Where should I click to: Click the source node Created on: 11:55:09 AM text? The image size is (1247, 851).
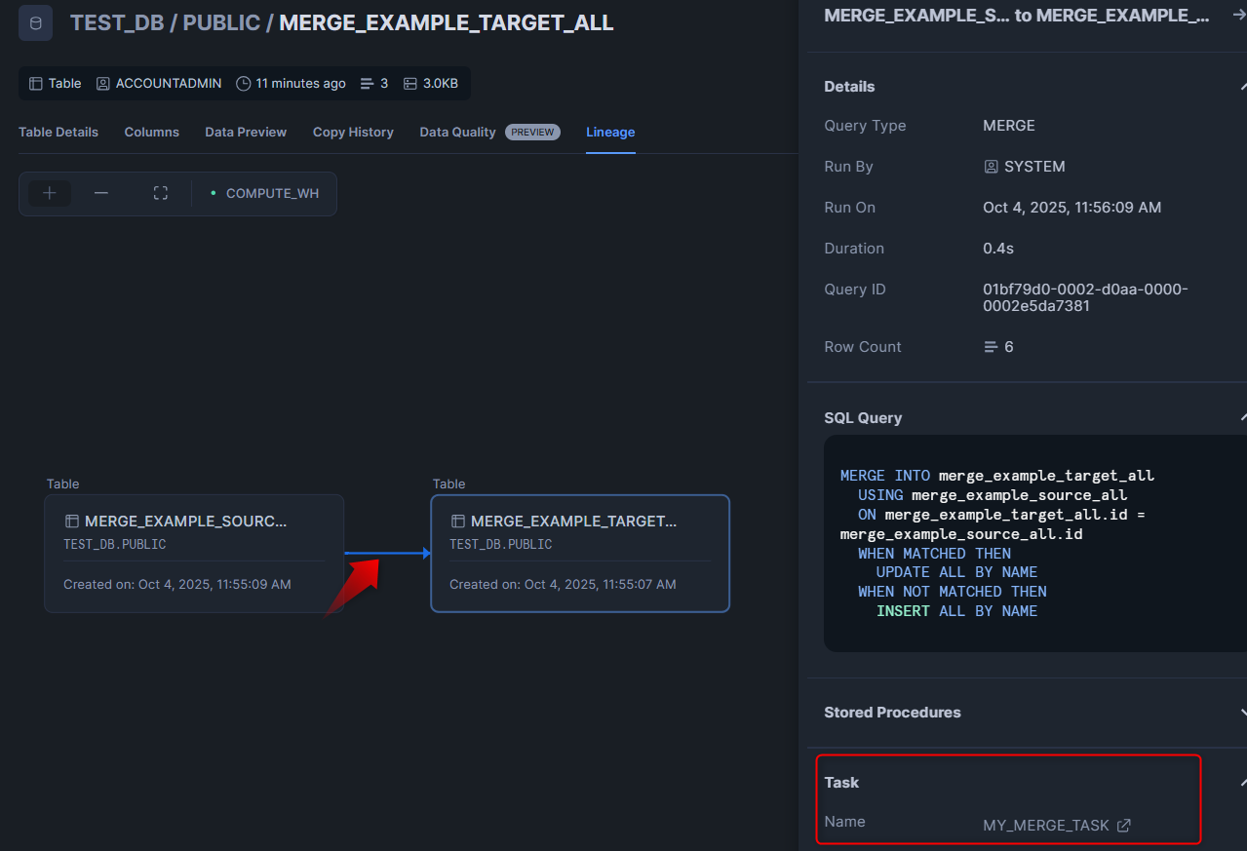tap(177, 585)
